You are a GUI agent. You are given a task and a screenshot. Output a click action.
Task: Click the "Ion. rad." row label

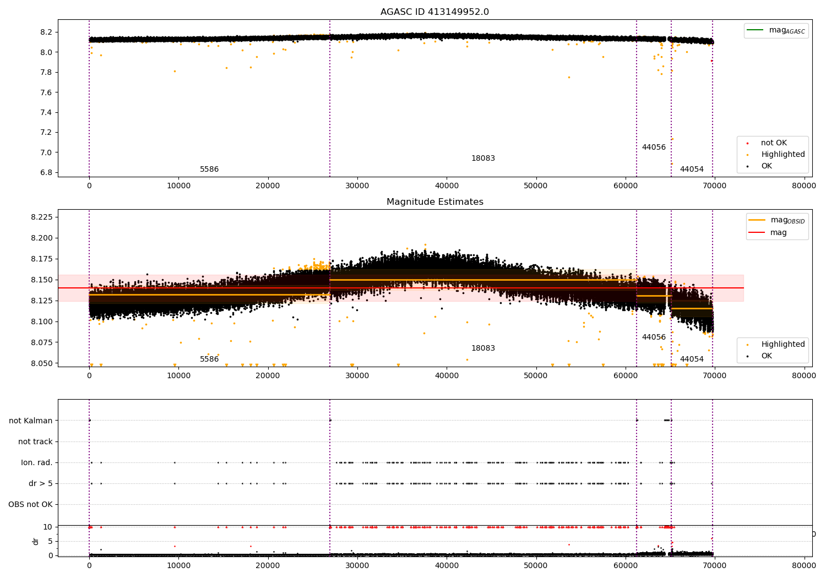coord(37,463)
